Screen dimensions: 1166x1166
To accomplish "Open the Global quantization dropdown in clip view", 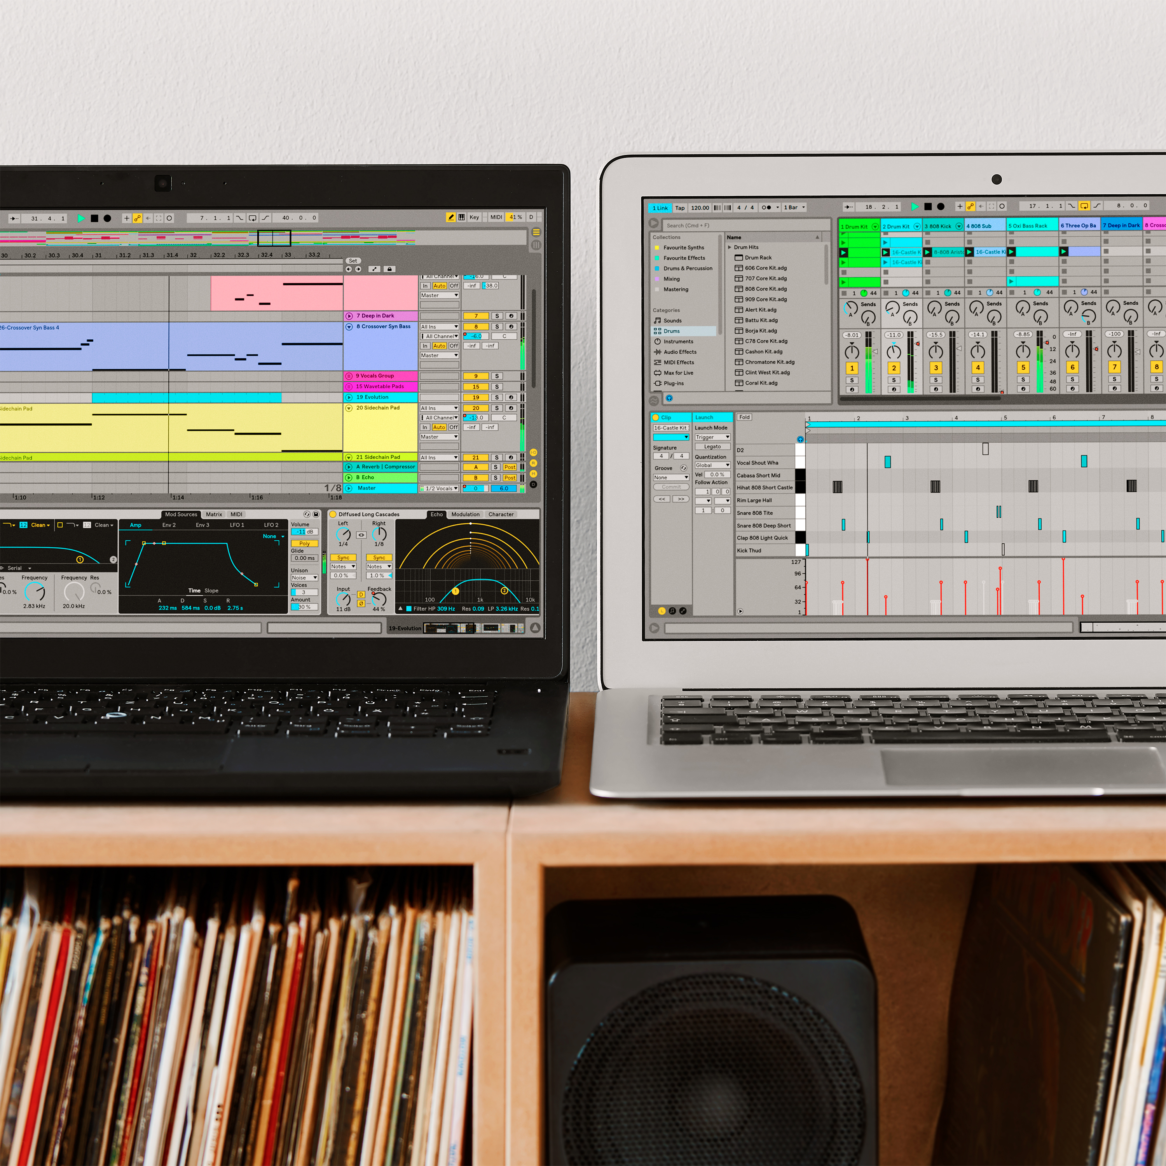I will 712,465.
